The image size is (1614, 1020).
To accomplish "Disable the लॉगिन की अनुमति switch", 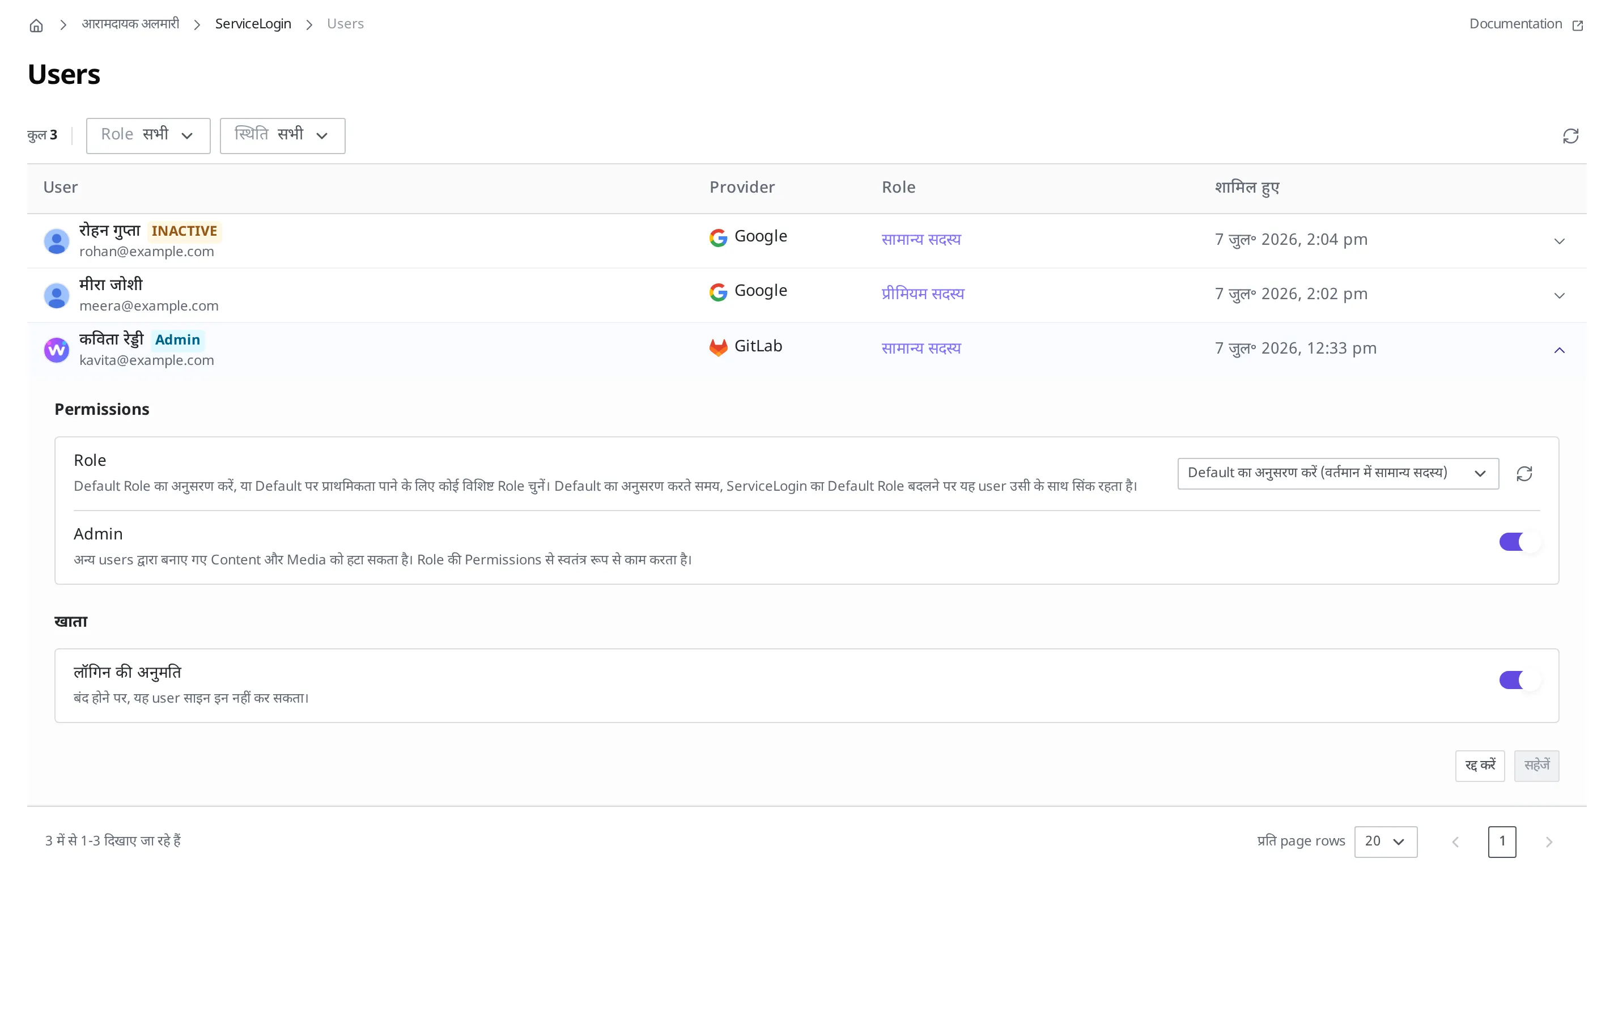I will coord(1519,679).
